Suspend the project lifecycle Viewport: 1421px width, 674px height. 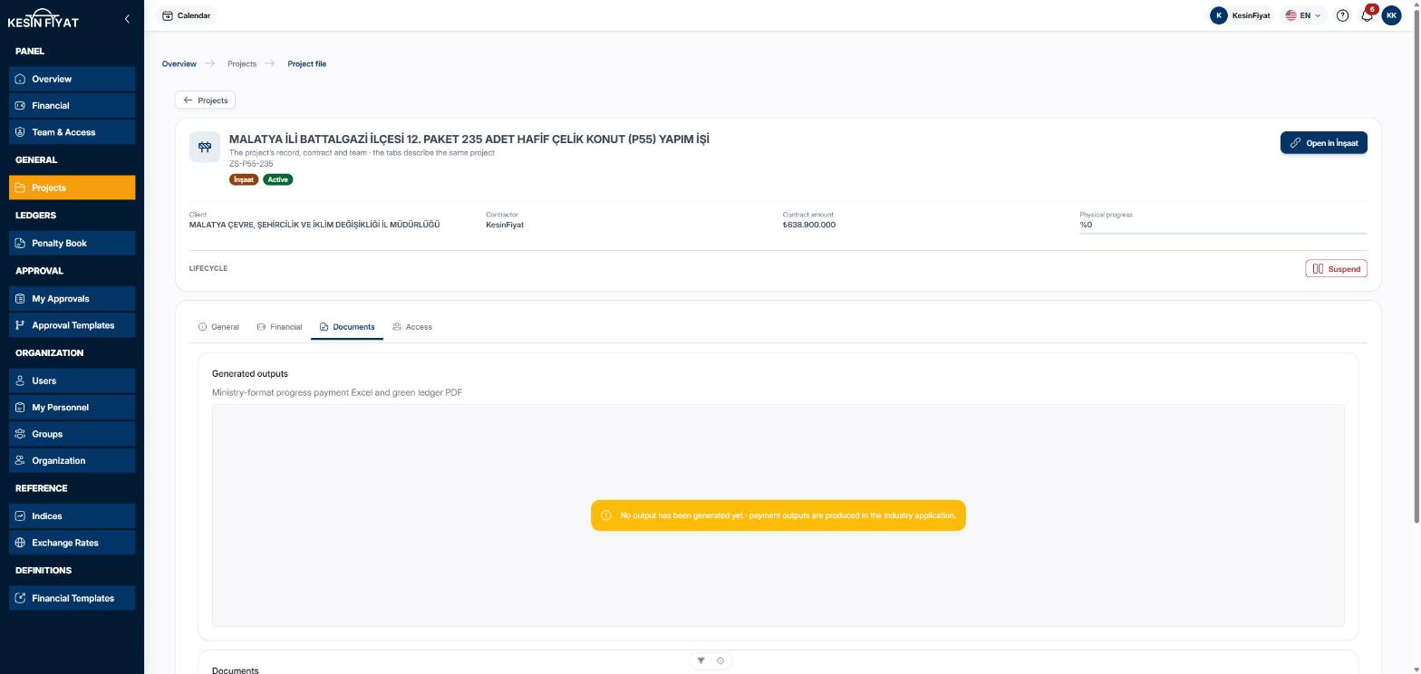pos(1336,269)
